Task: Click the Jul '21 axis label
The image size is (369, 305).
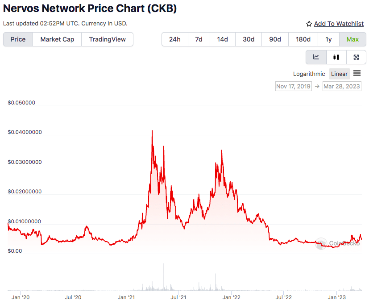Action: point(178,297)
